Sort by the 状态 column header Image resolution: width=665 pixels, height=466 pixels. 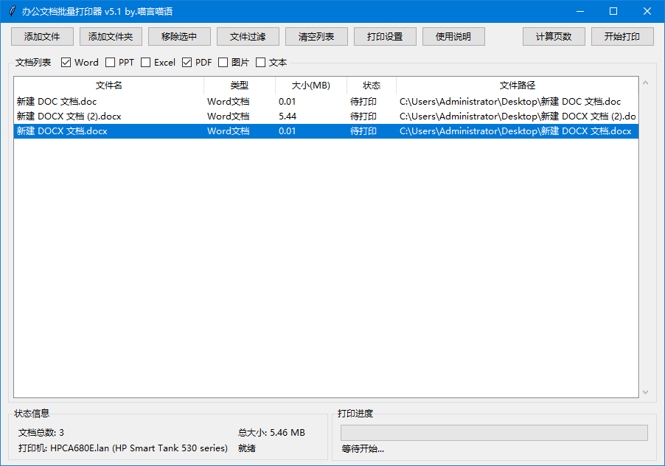click(x=372, y=86)
